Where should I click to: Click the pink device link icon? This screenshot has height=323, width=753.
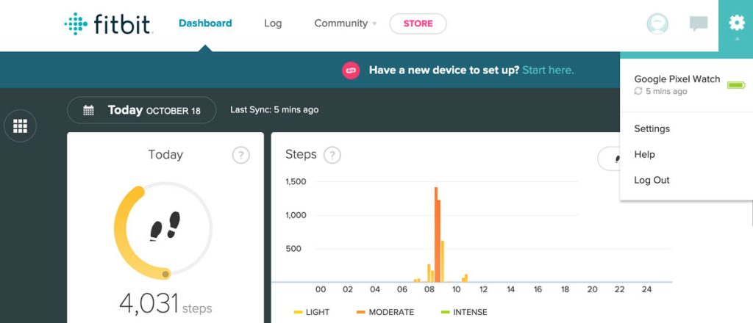[351, 70]
